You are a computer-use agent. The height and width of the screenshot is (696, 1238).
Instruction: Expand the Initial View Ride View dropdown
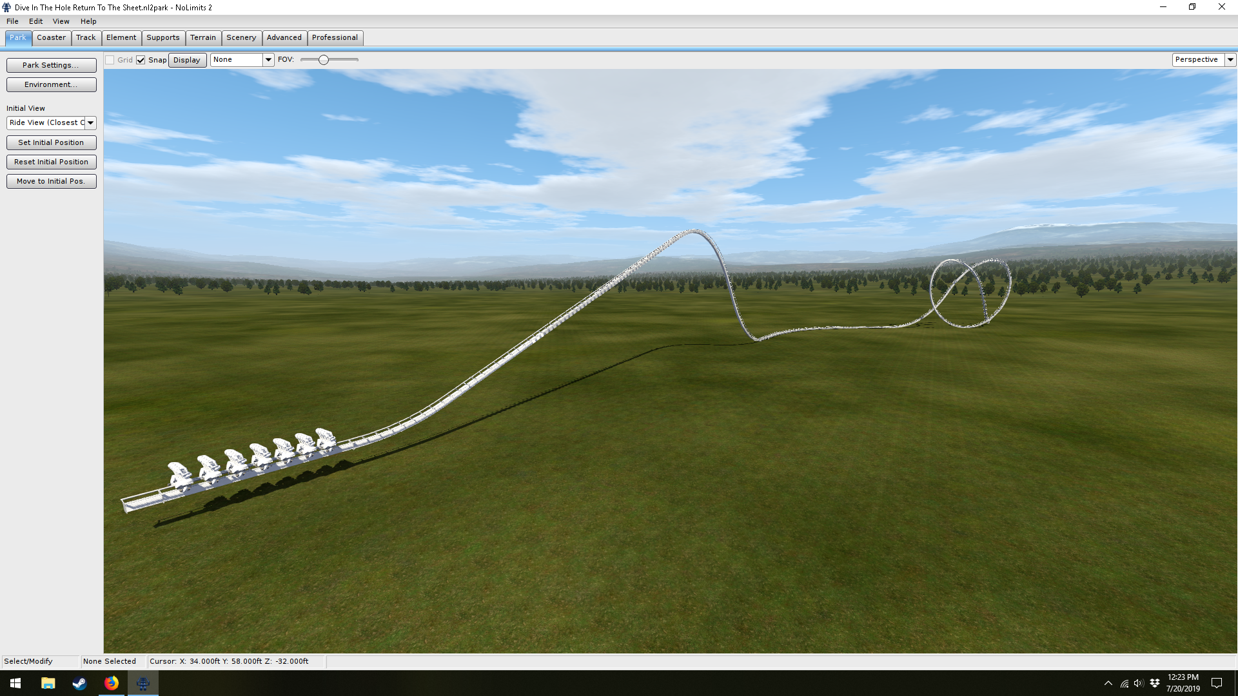pos(90,122)
